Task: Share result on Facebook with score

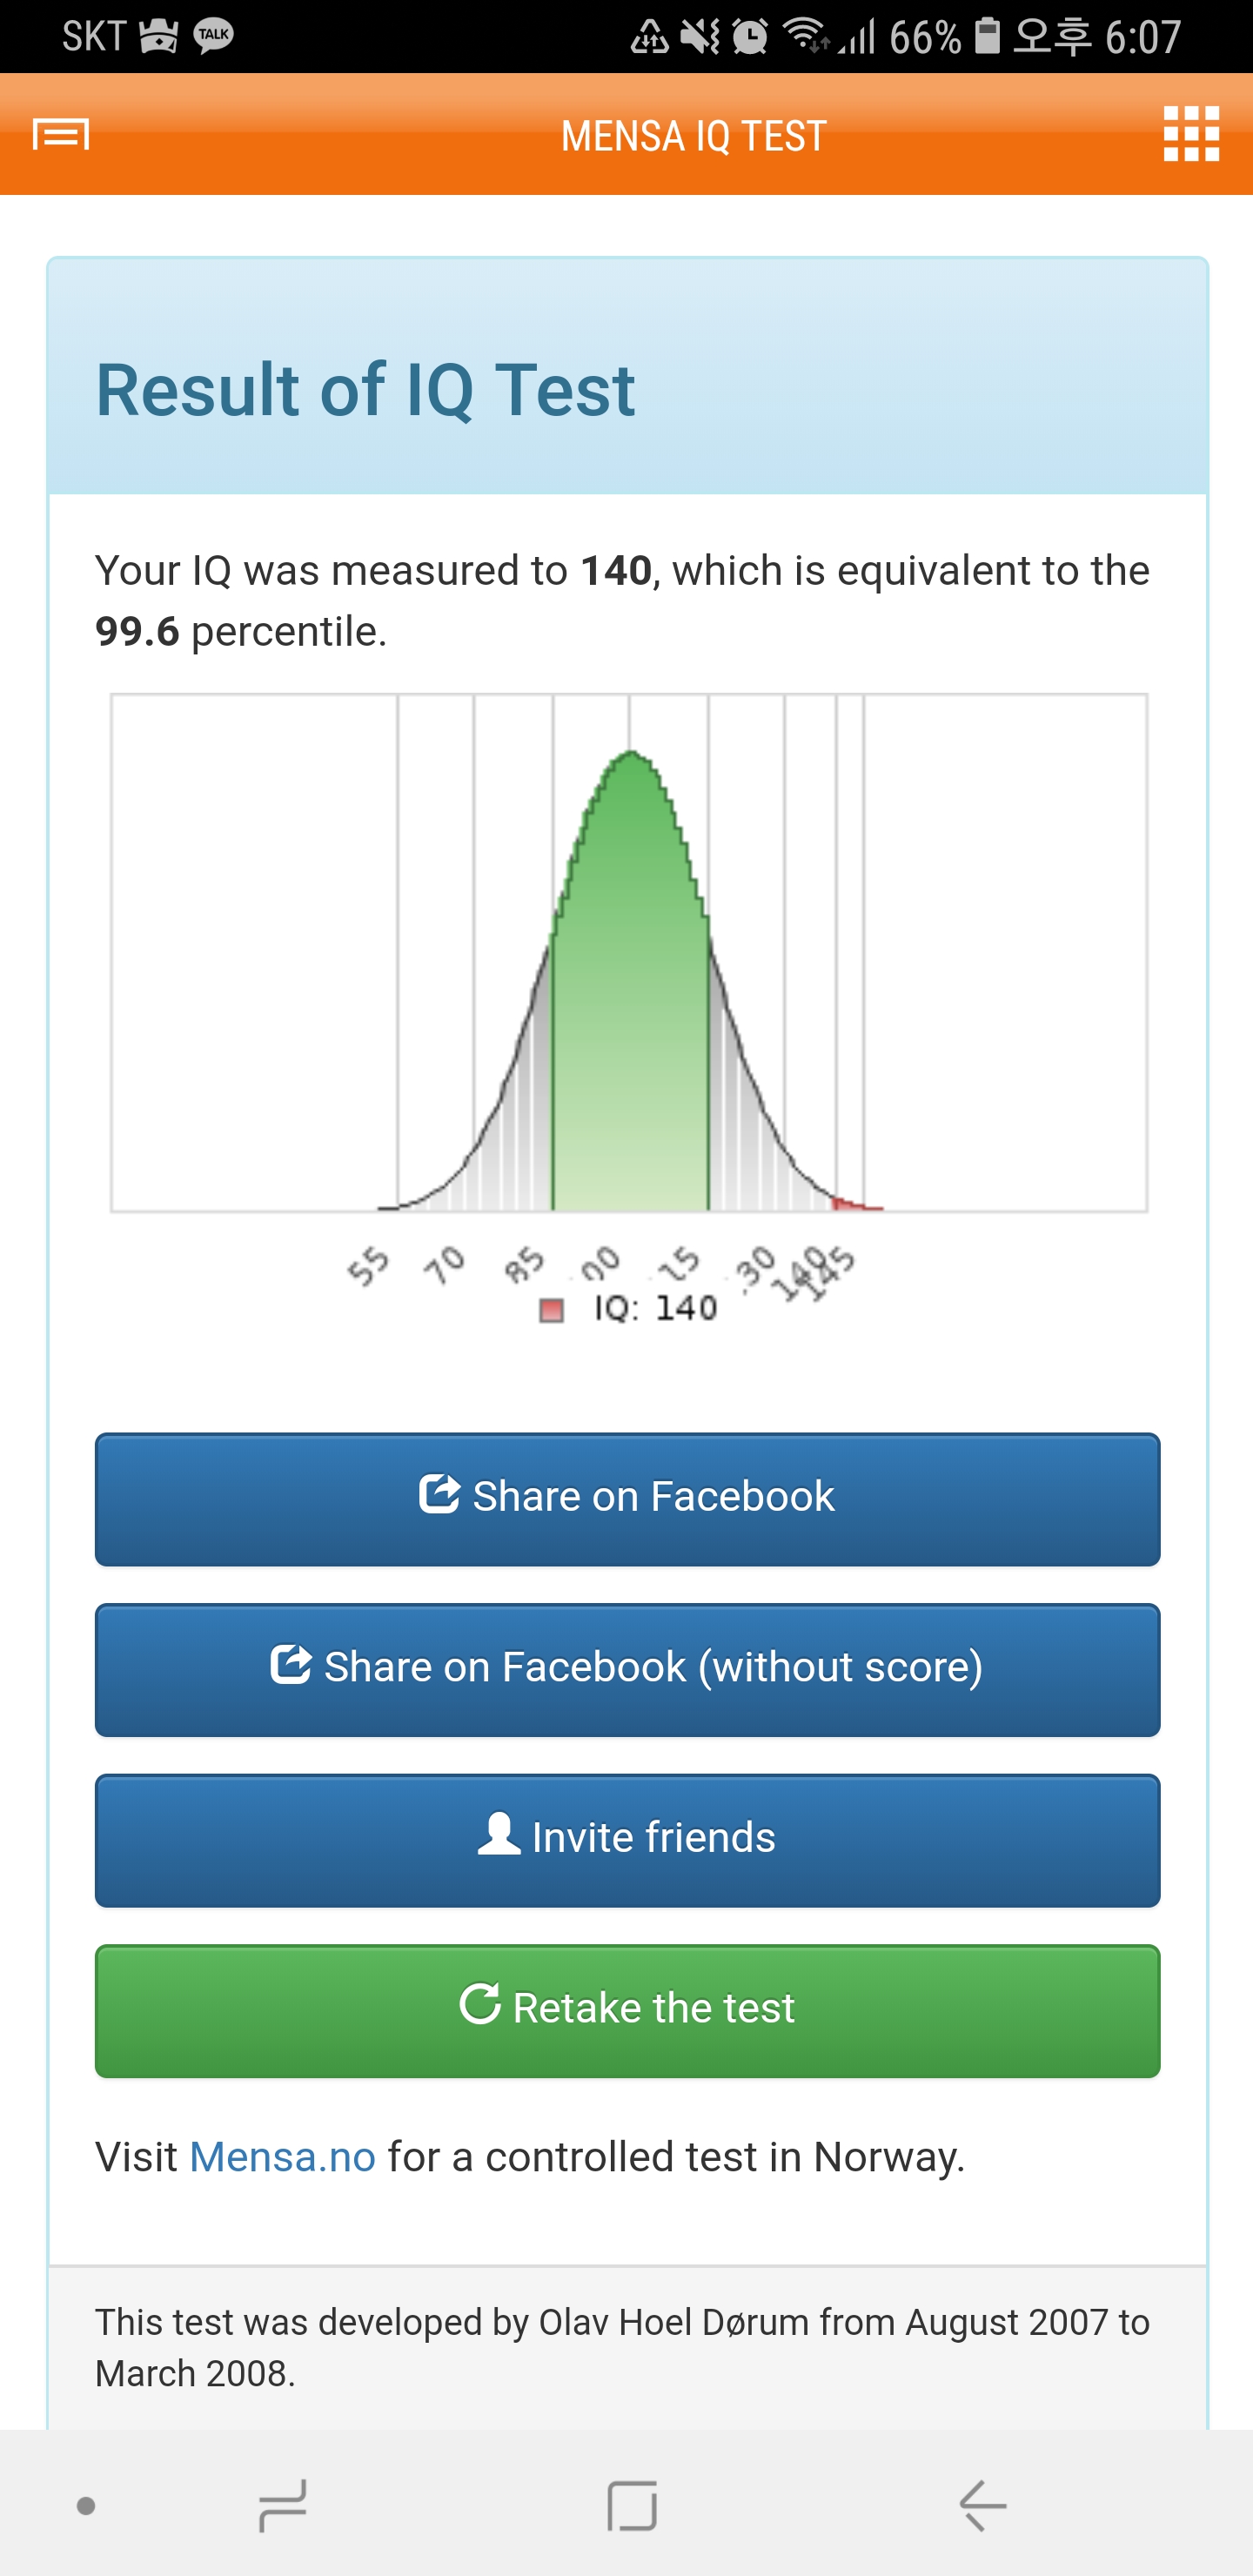Action: click(x=627, y=1498)
